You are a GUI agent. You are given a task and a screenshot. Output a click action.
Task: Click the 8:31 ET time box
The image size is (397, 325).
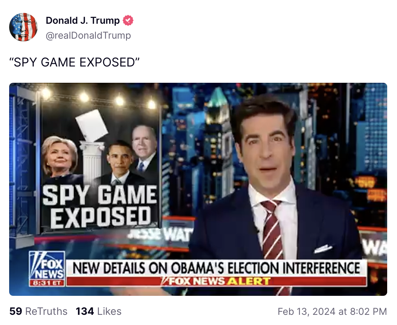[47, 283]
